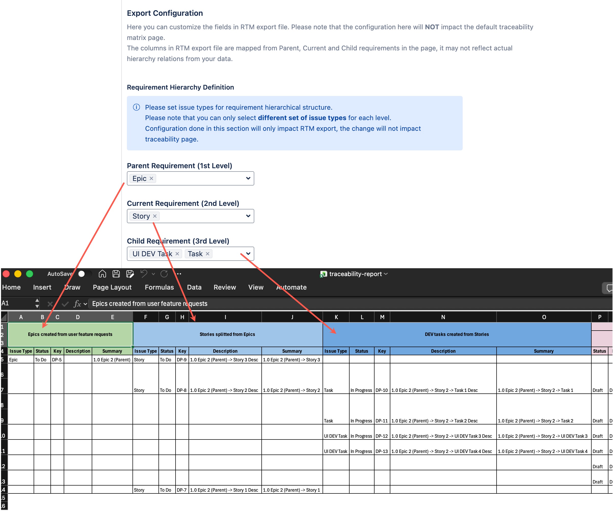Click the A1 name box field
The width and height of the screenshot is (613, 511).
(18, 303)
